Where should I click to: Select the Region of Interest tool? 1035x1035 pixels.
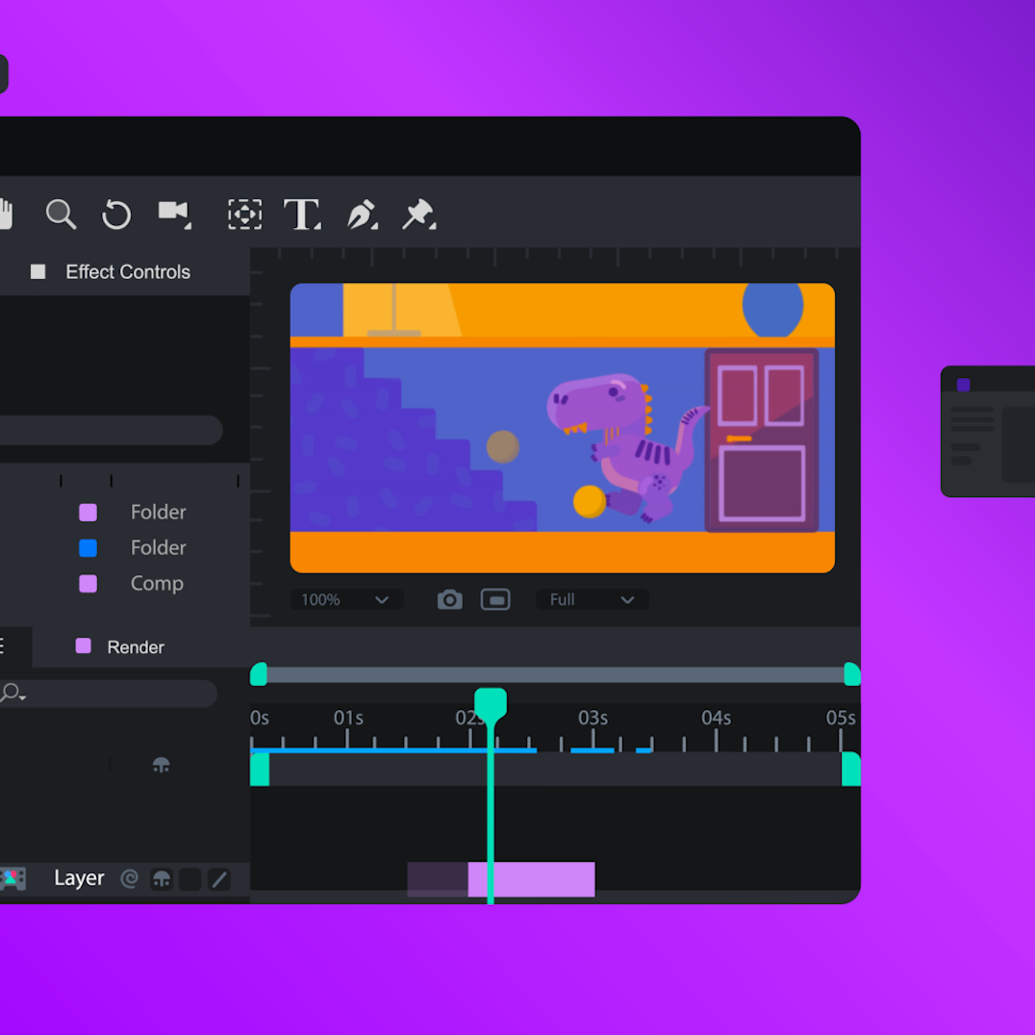tap(245, 215)
